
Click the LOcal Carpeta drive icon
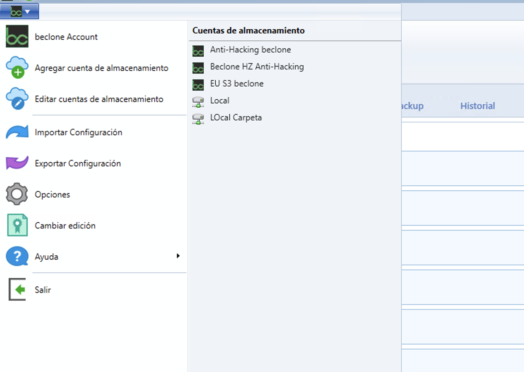tap(198, 119)
